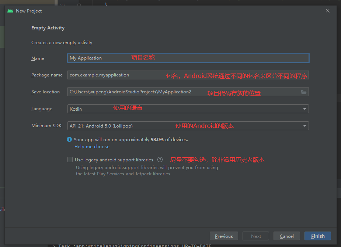The width and height of the screenshot is (341, 247).
Task: Click the folder browse icon in Save location
Action: (304, 92)
